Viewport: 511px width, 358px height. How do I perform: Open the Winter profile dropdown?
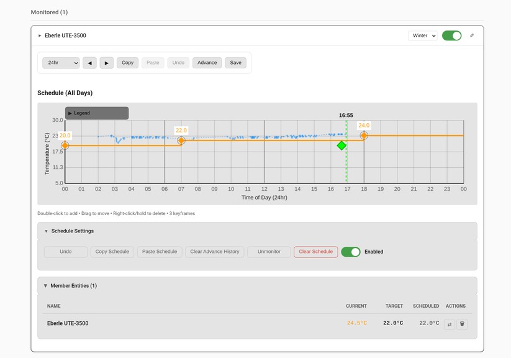click(x=423, y=35)
